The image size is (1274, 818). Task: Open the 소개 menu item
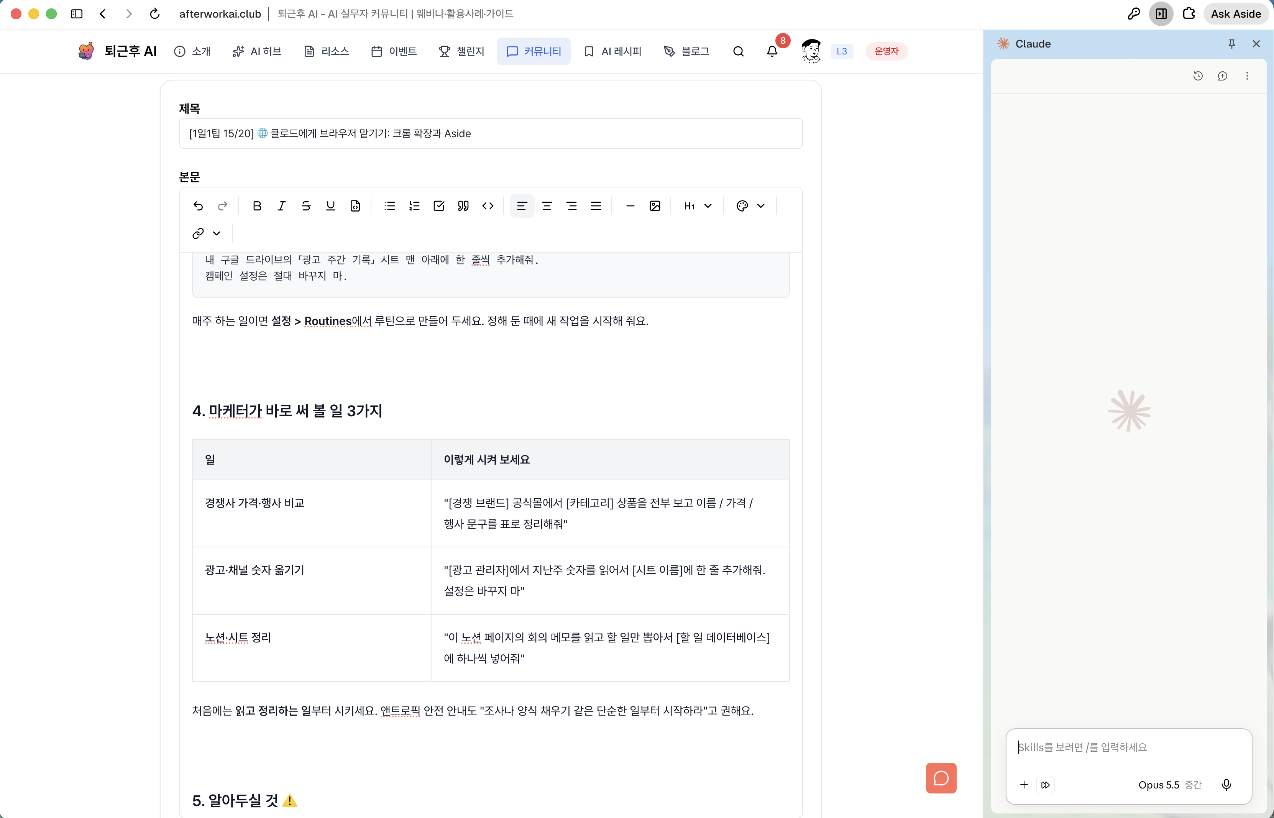pyautogui.click(x=192, y=51)
